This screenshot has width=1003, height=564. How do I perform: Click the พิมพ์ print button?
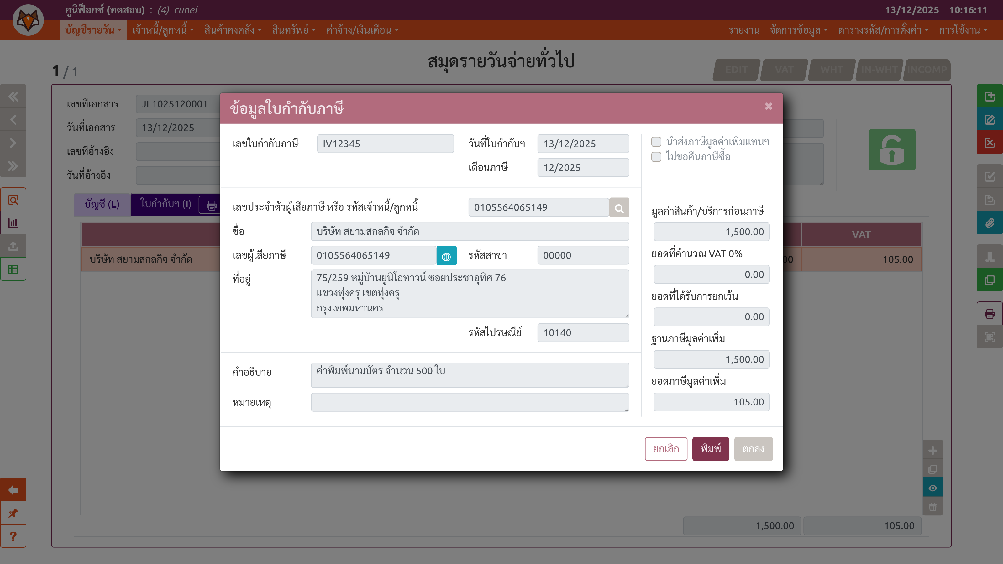point(710,449)
